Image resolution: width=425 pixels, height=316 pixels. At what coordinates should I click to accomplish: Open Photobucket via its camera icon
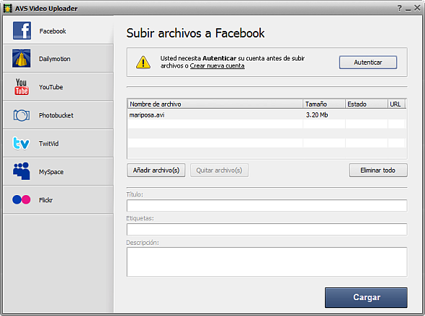tap(22, 115)
